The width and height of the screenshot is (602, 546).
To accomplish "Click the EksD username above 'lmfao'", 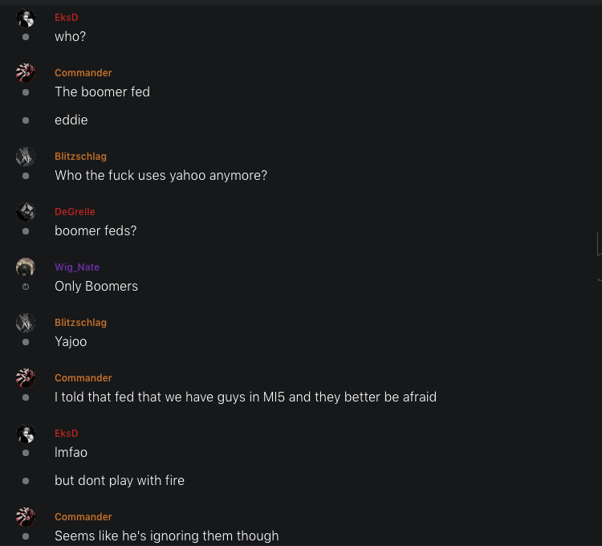I will 67,434.
